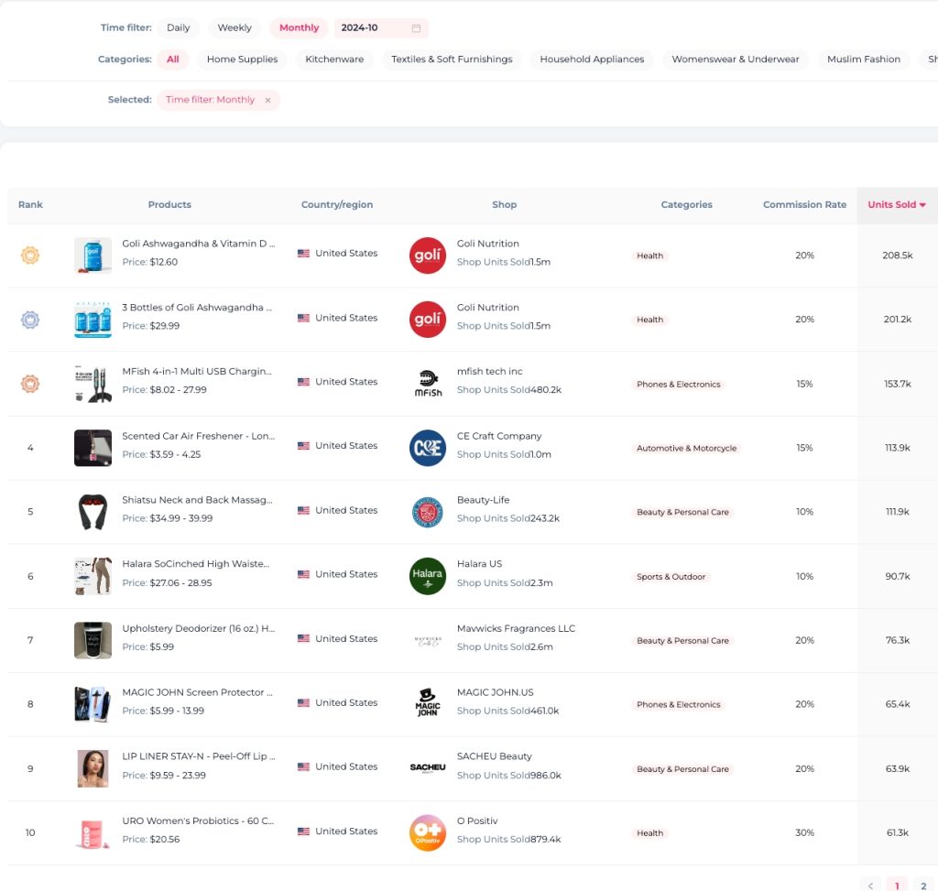Screen dimensions: 938x891
Task: Click the MAGIC JOHN shop logo
Action: point(427,704)
